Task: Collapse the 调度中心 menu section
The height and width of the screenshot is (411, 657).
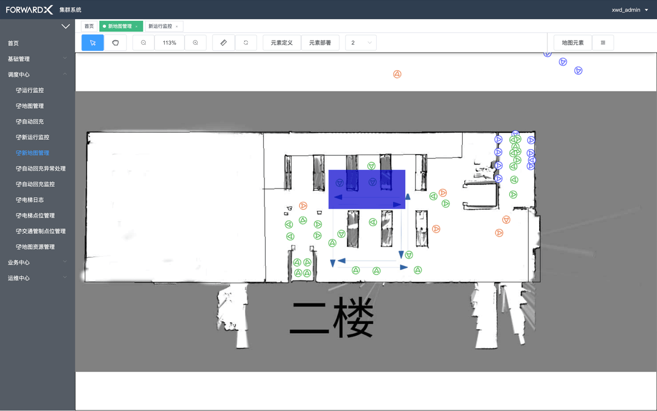Action: pos(37,75)
